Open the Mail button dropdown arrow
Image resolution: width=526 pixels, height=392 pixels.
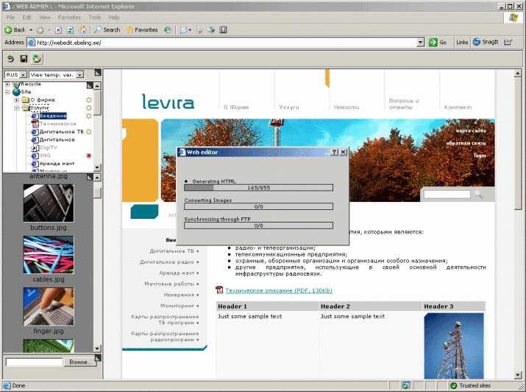[190, 30]
